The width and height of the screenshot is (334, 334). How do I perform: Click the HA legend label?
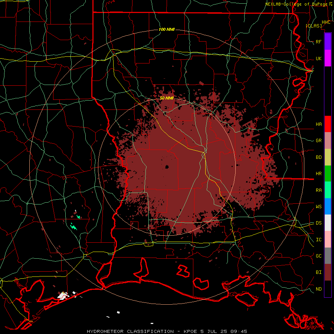click(318, 124)
